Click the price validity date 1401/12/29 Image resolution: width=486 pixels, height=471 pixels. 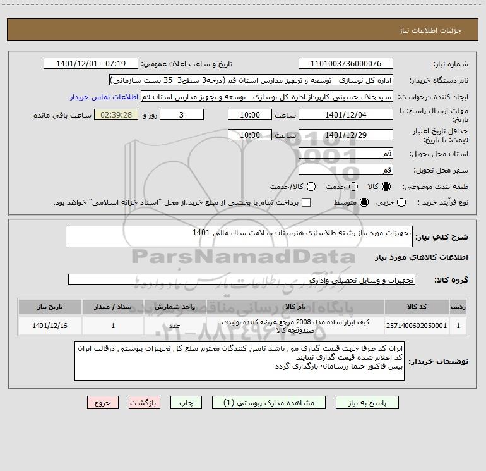point(346,135)
